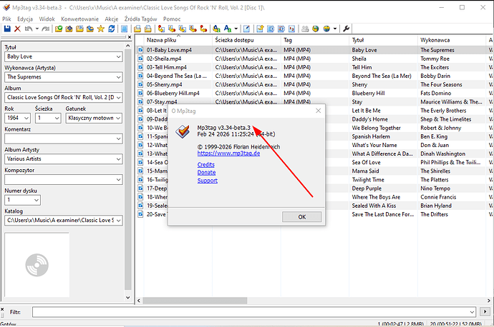Click the horizontal scrollbar thumb of file list
This screenshot has height=327, width=494.
[195, 301]
